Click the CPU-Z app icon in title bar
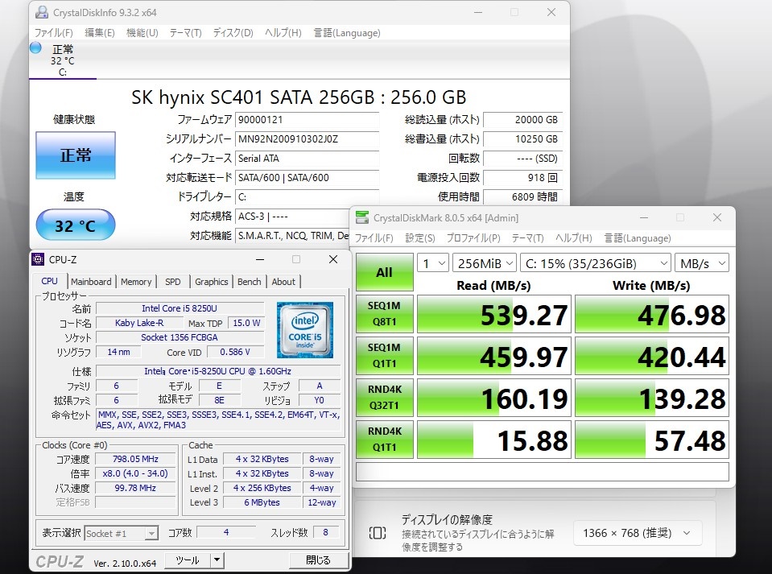The height and width of the screenshot is (574, 772). click(x=38, y=259)
